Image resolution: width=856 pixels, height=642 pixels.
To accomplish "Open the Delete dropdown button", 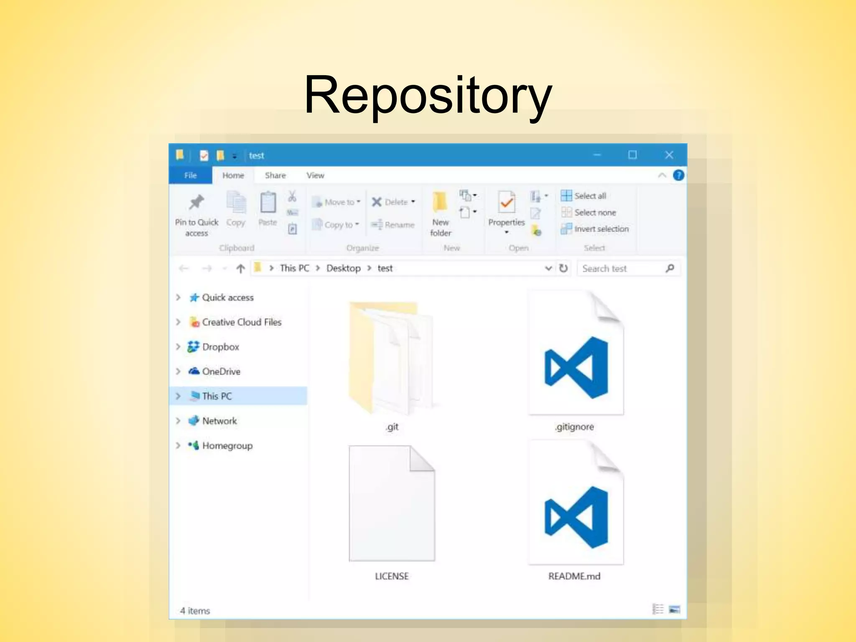I will 413,202.
